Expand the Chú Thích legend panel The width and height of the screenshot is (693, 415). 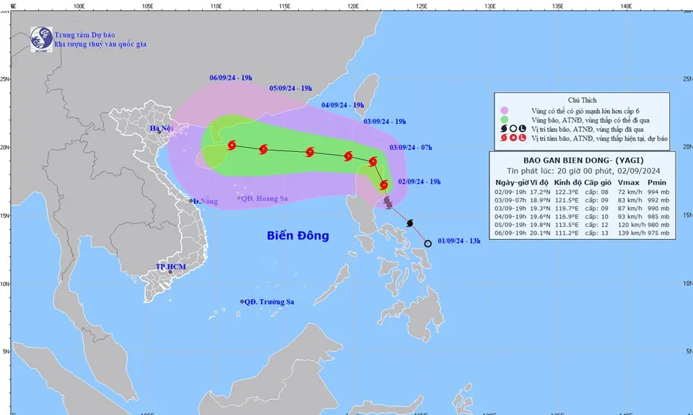583,99
